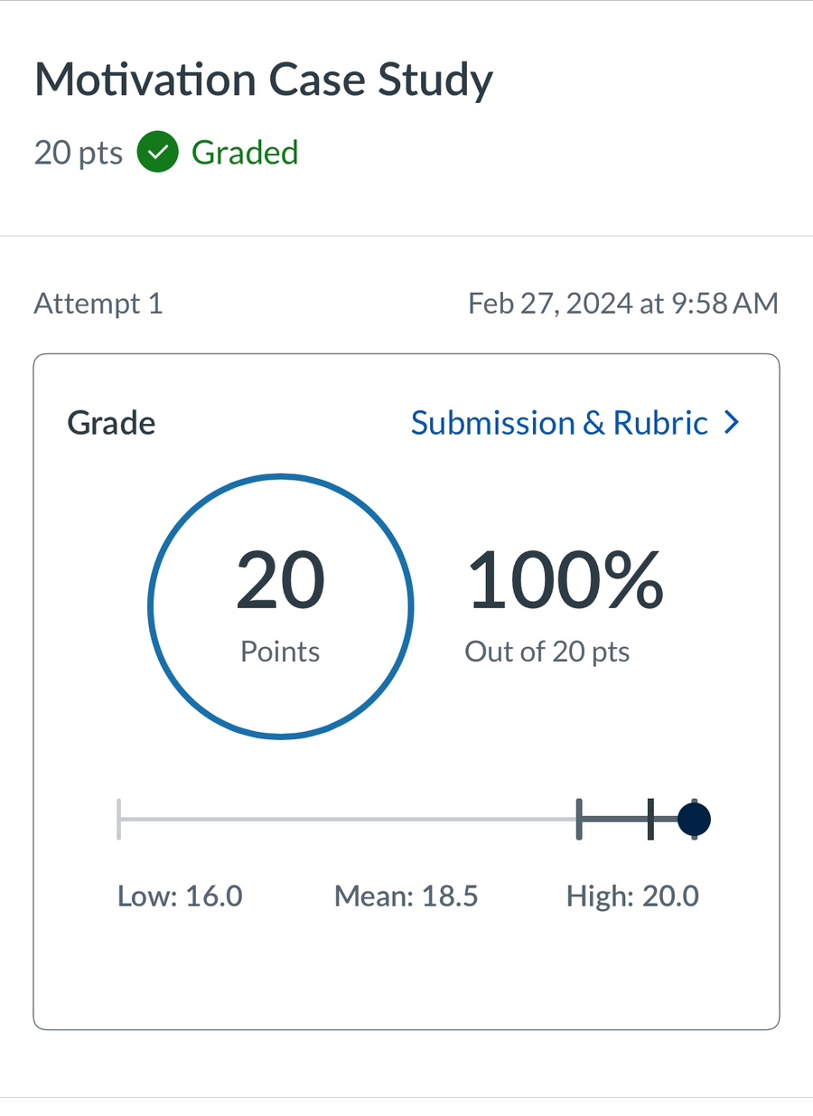Click the Feb 27, 2024 submission date
813x1116 pixels.
(622, 304)
